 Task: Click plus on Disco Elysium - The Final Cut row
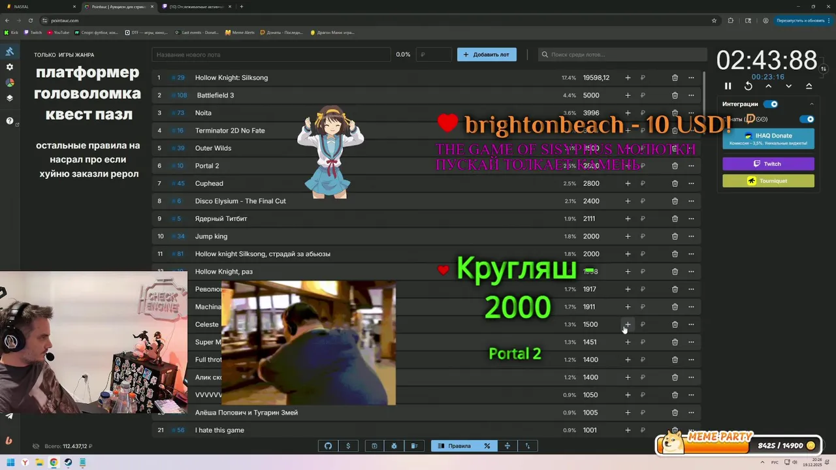(x=628, y=201)
